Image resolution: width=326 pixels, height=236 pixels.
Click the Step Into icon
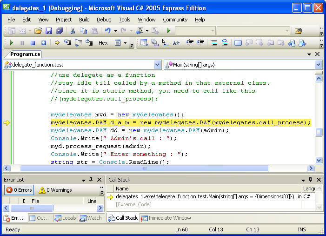click(67, 43)
